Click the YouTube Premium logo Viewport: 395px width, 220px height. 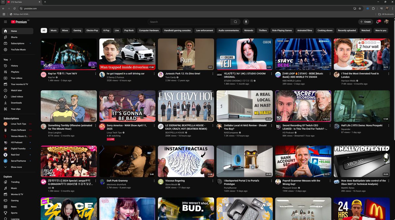[x=19, y=22]
